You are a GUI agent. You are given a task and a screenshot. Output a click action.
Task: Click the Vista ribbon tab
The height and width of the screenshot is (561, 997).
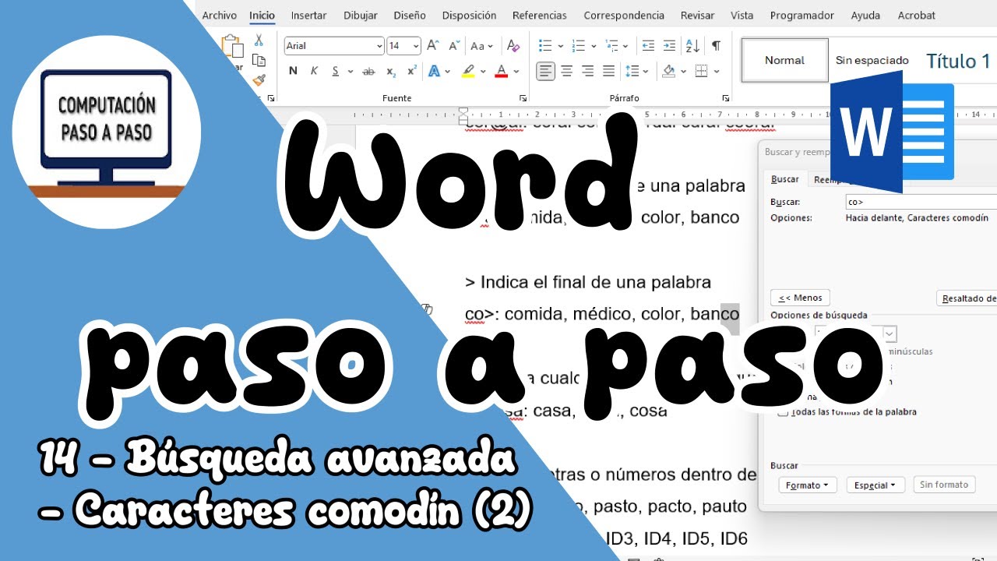[742, 16]
